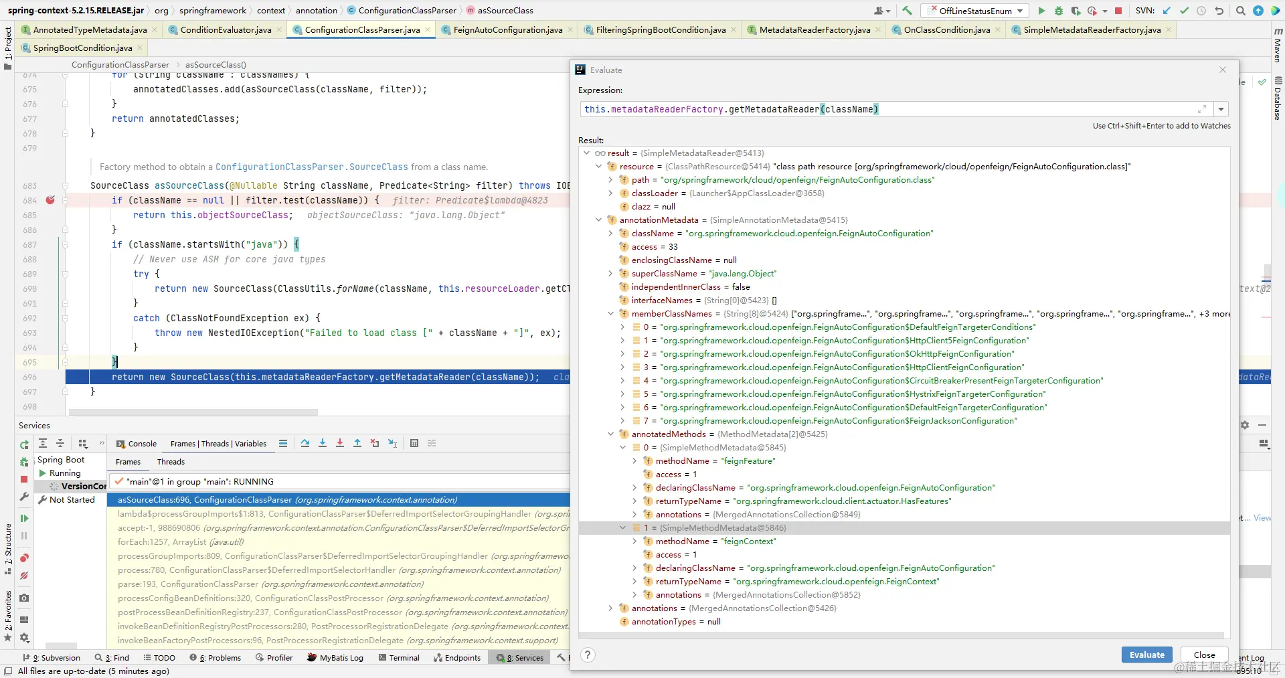The height and width of the screenshot is (678, 1285).
Task: Open the Terminal tool window
Action: [x=399, y=658]
